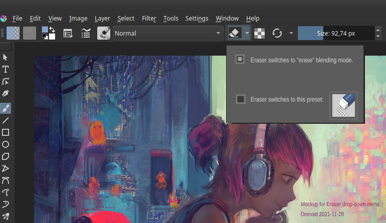Image resolution: width=386 pixels, height=223 pixels.
Task: Select the Freehand Path tool
Action: click(x=6, y=192)
